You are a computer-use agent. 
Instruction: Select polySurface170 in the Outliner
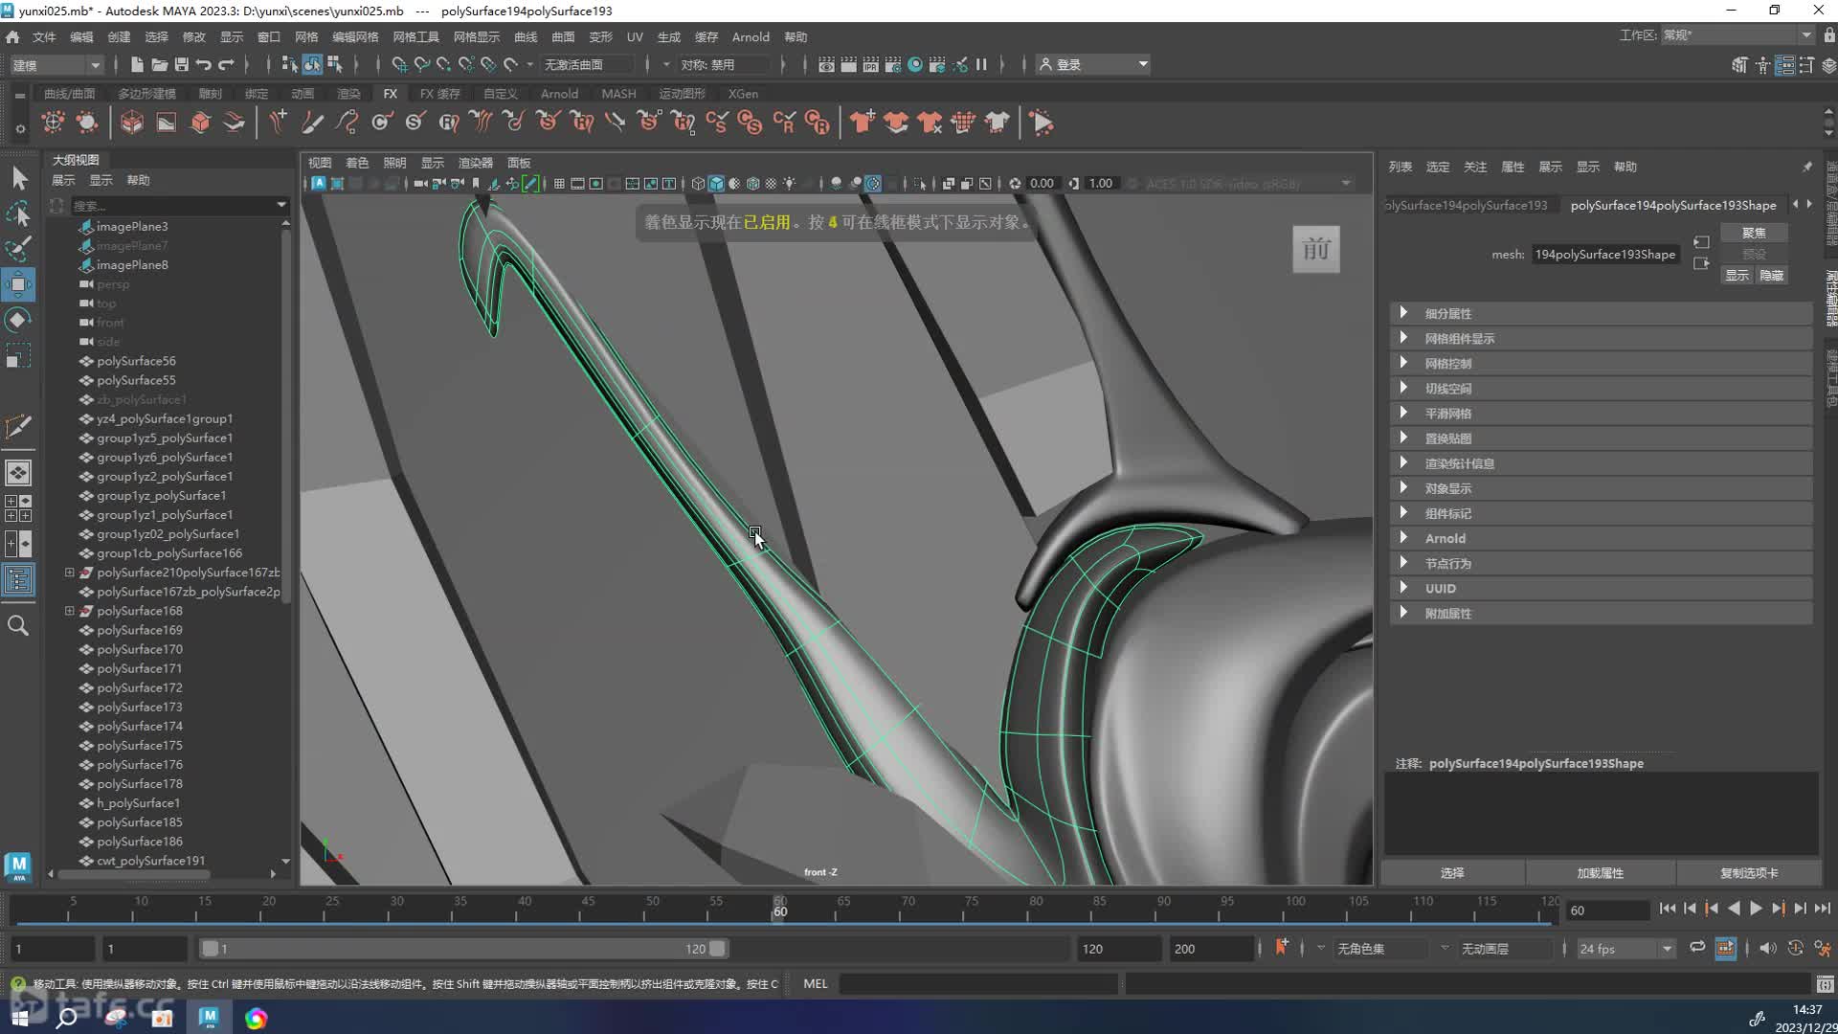pyautogui.click(x=140, y=649)
